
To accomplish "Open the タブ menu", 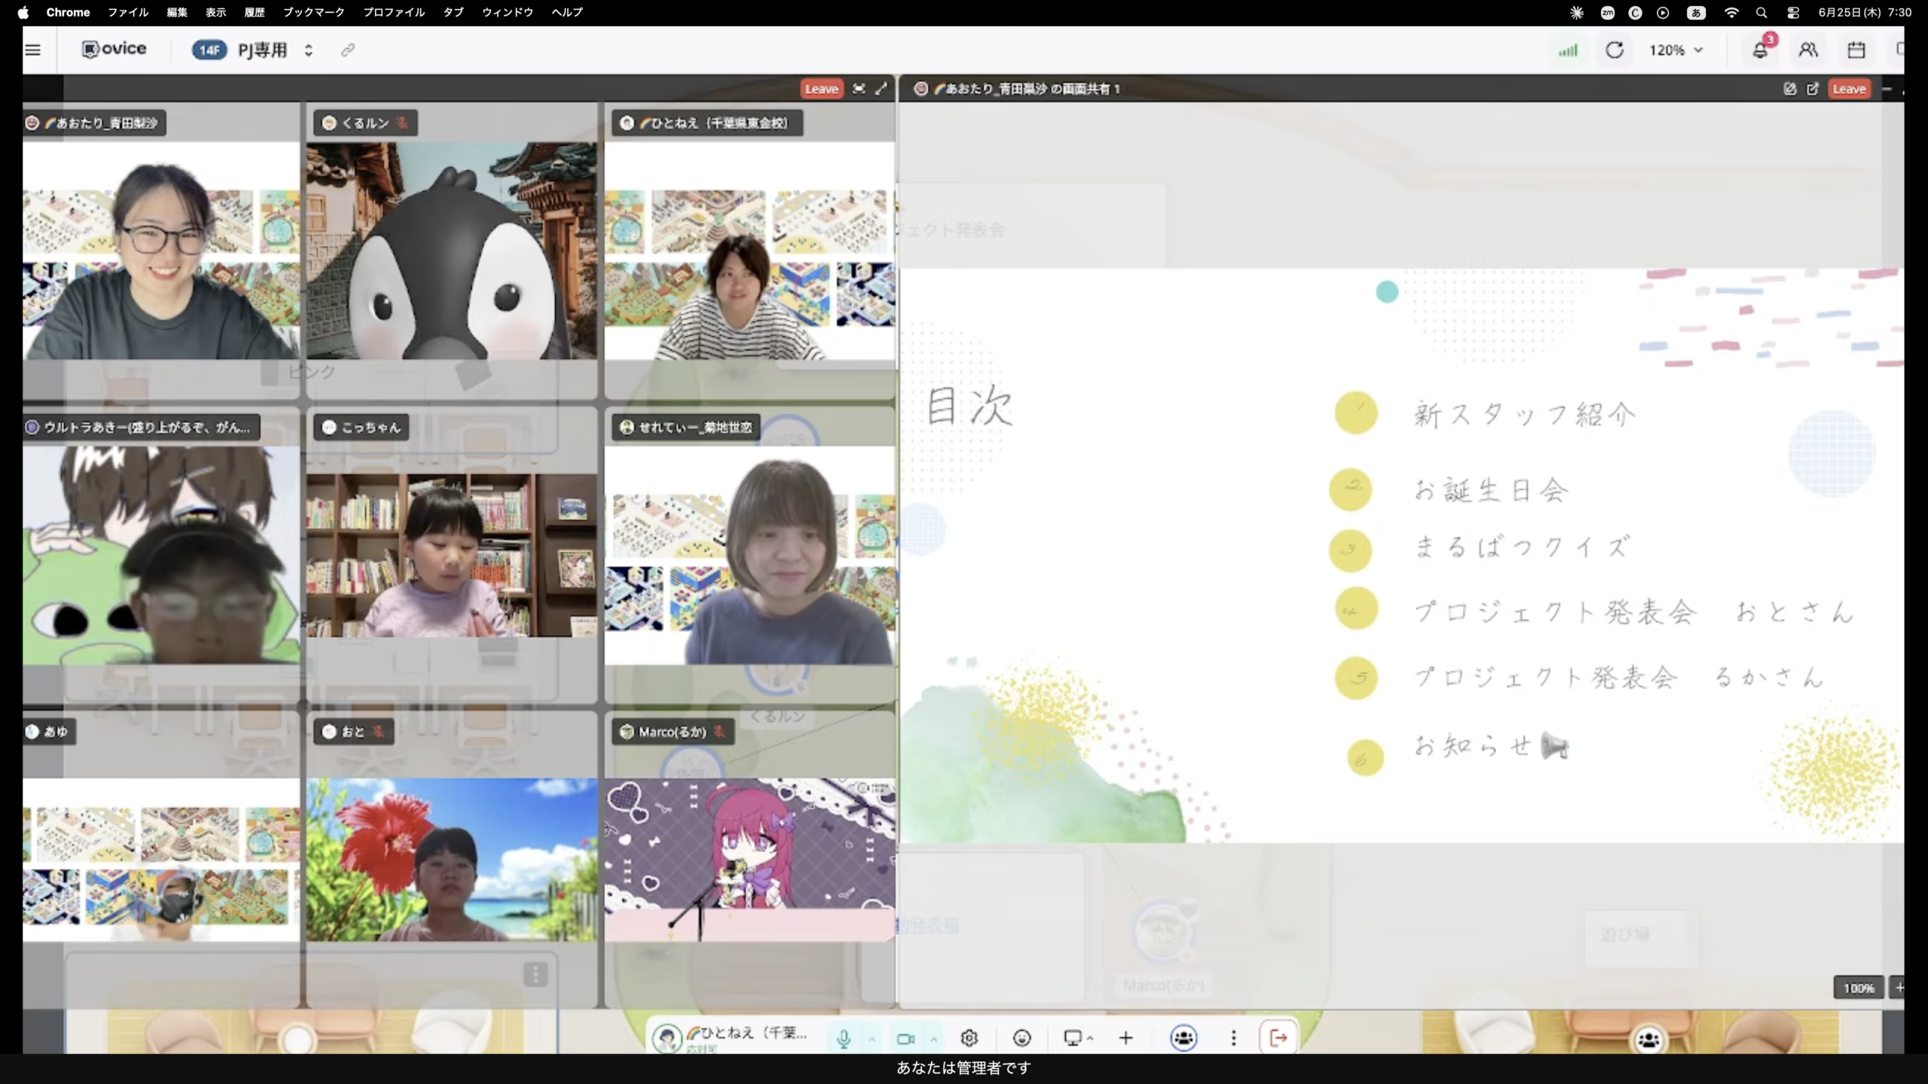I will point(453,12).
